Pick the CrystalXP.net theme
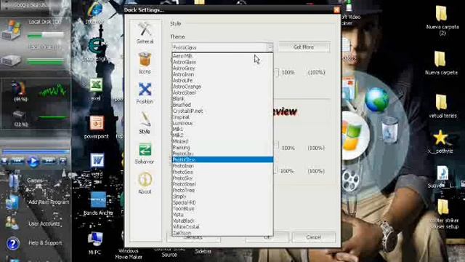 tap(222, 111)
